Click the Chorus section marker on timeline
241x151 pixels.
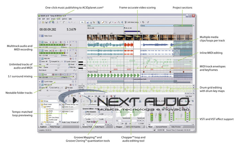pyautogui.click(x=157, y=26)
